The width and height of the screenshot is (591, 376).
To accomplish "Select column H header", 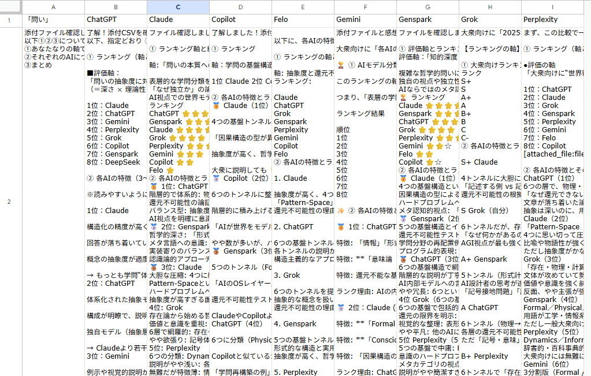I will [x=490, y=7].
